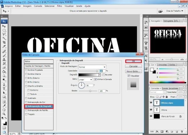Screen dimensions: 188x135
Task: Select the Eyedropper tool
Action: point(4,106)
